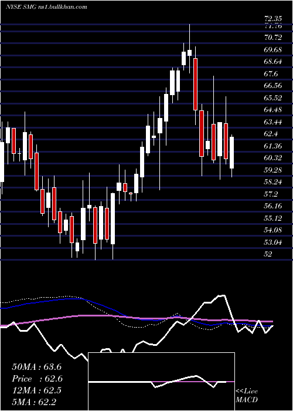Click the 53.04 price axis label
This screenshot has height=411, width=293.
pyautogui.click(x=273, y=242)
